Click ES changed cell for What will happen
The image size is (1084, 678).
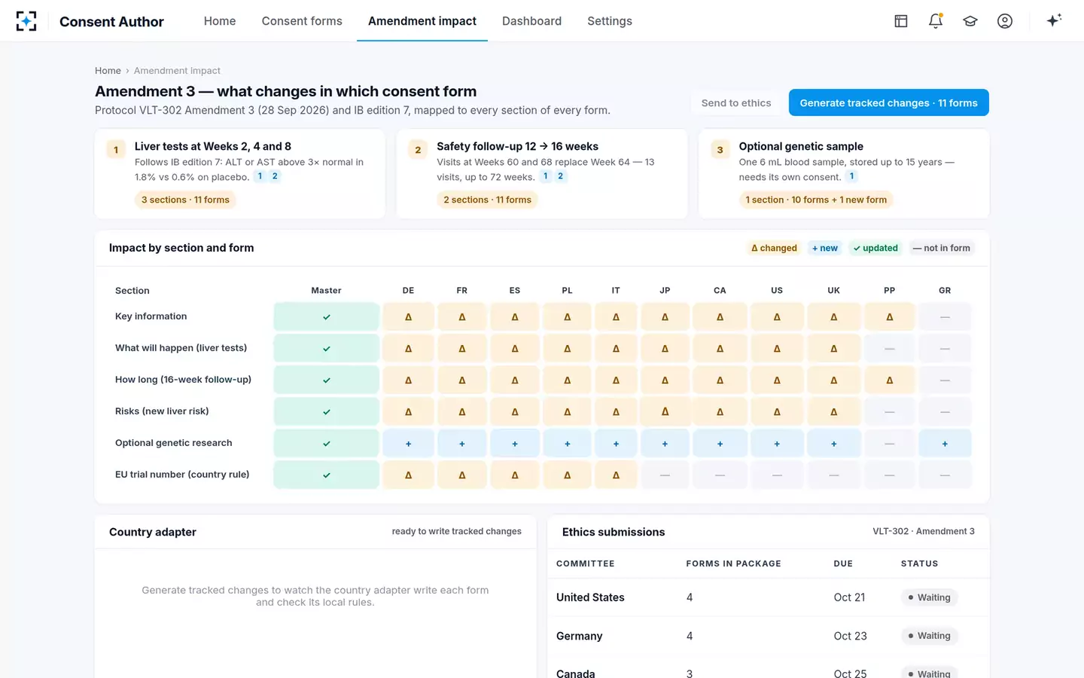tap(515, 349)
